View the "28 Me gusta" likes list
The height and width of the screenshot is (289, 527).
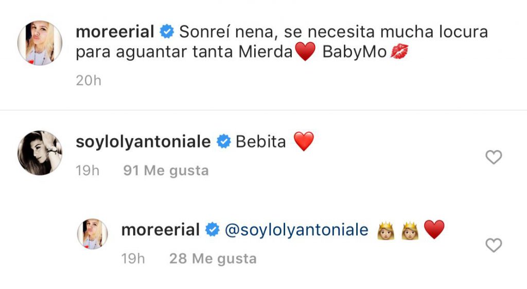213,258
